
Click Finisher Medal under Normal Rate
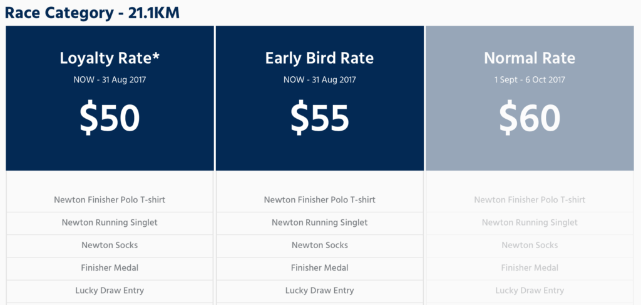(x=530, y=268)
